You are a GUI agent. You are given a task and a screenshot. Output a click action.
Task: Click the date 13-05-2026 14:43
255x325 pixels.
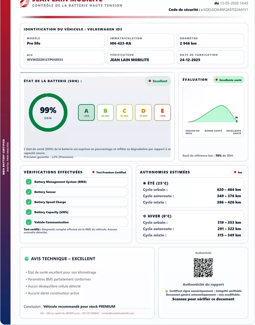[x=234, y=3]
